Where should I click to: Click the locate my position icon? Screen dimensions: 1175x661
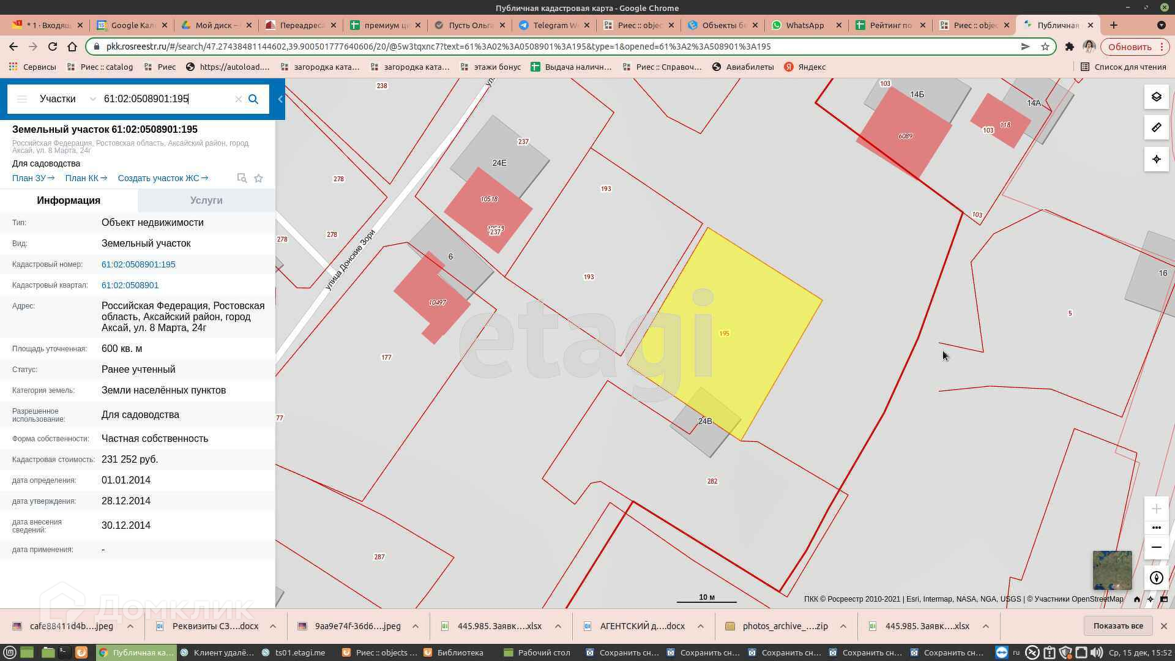click(x=1156, y=159)
